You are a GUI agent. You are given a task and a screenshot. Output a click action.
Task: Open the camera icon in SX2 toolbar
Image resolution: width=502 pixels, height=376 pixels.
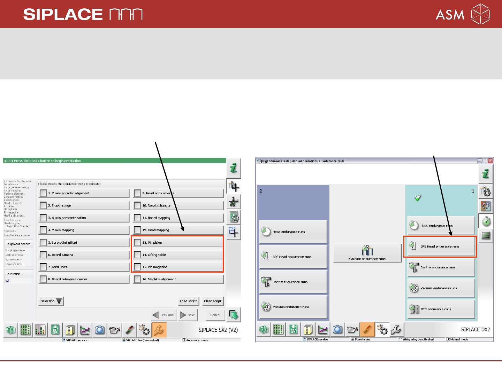pos(100,330)
